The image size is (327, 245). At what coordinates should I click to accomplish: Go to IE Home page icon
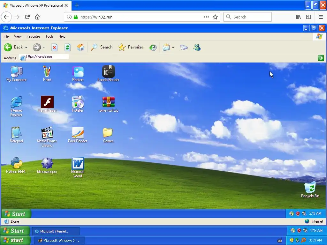coord(80,47)
